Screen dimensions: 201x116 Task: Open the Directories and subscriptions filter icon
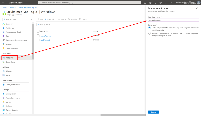coord(150,3)
